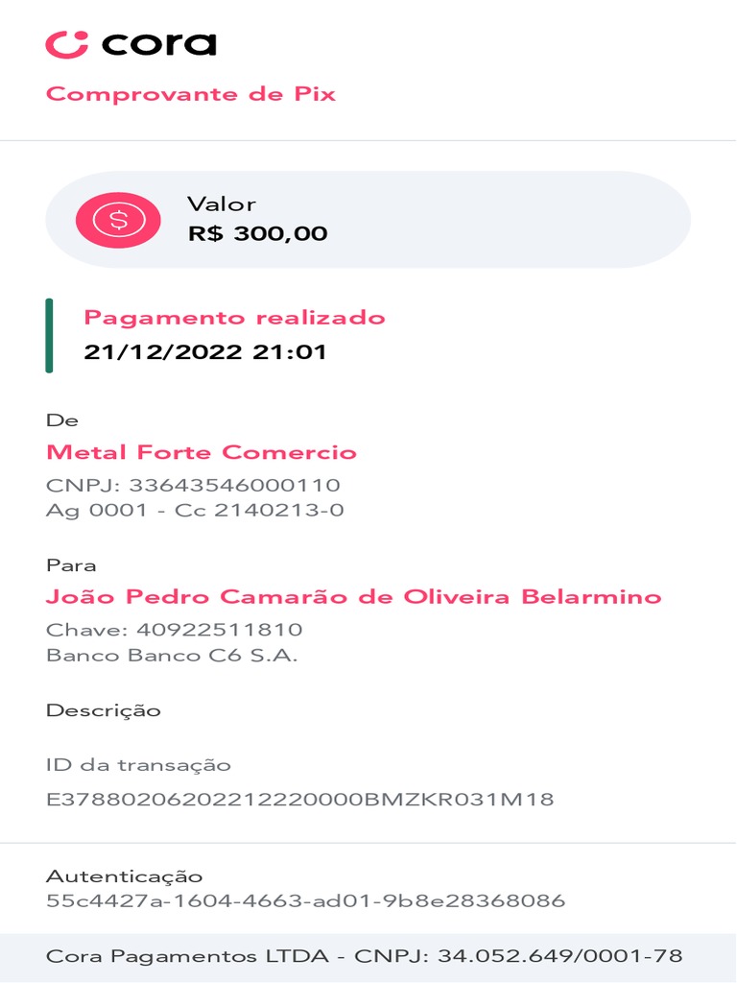Click the Banco C6 S.A. bank line
This screenshot has height=983, width=737.
coord(172,656)
